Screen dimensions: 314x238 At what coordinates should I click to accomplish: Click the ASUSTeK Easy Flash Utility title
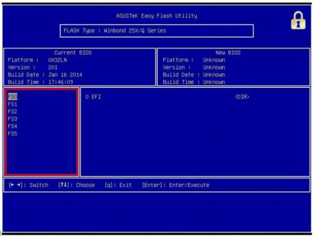(157, 16)
